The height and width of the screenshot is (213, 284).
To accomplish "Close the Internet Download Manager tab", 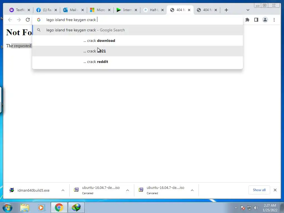I will pyautogui.click(x=136, y=10).
